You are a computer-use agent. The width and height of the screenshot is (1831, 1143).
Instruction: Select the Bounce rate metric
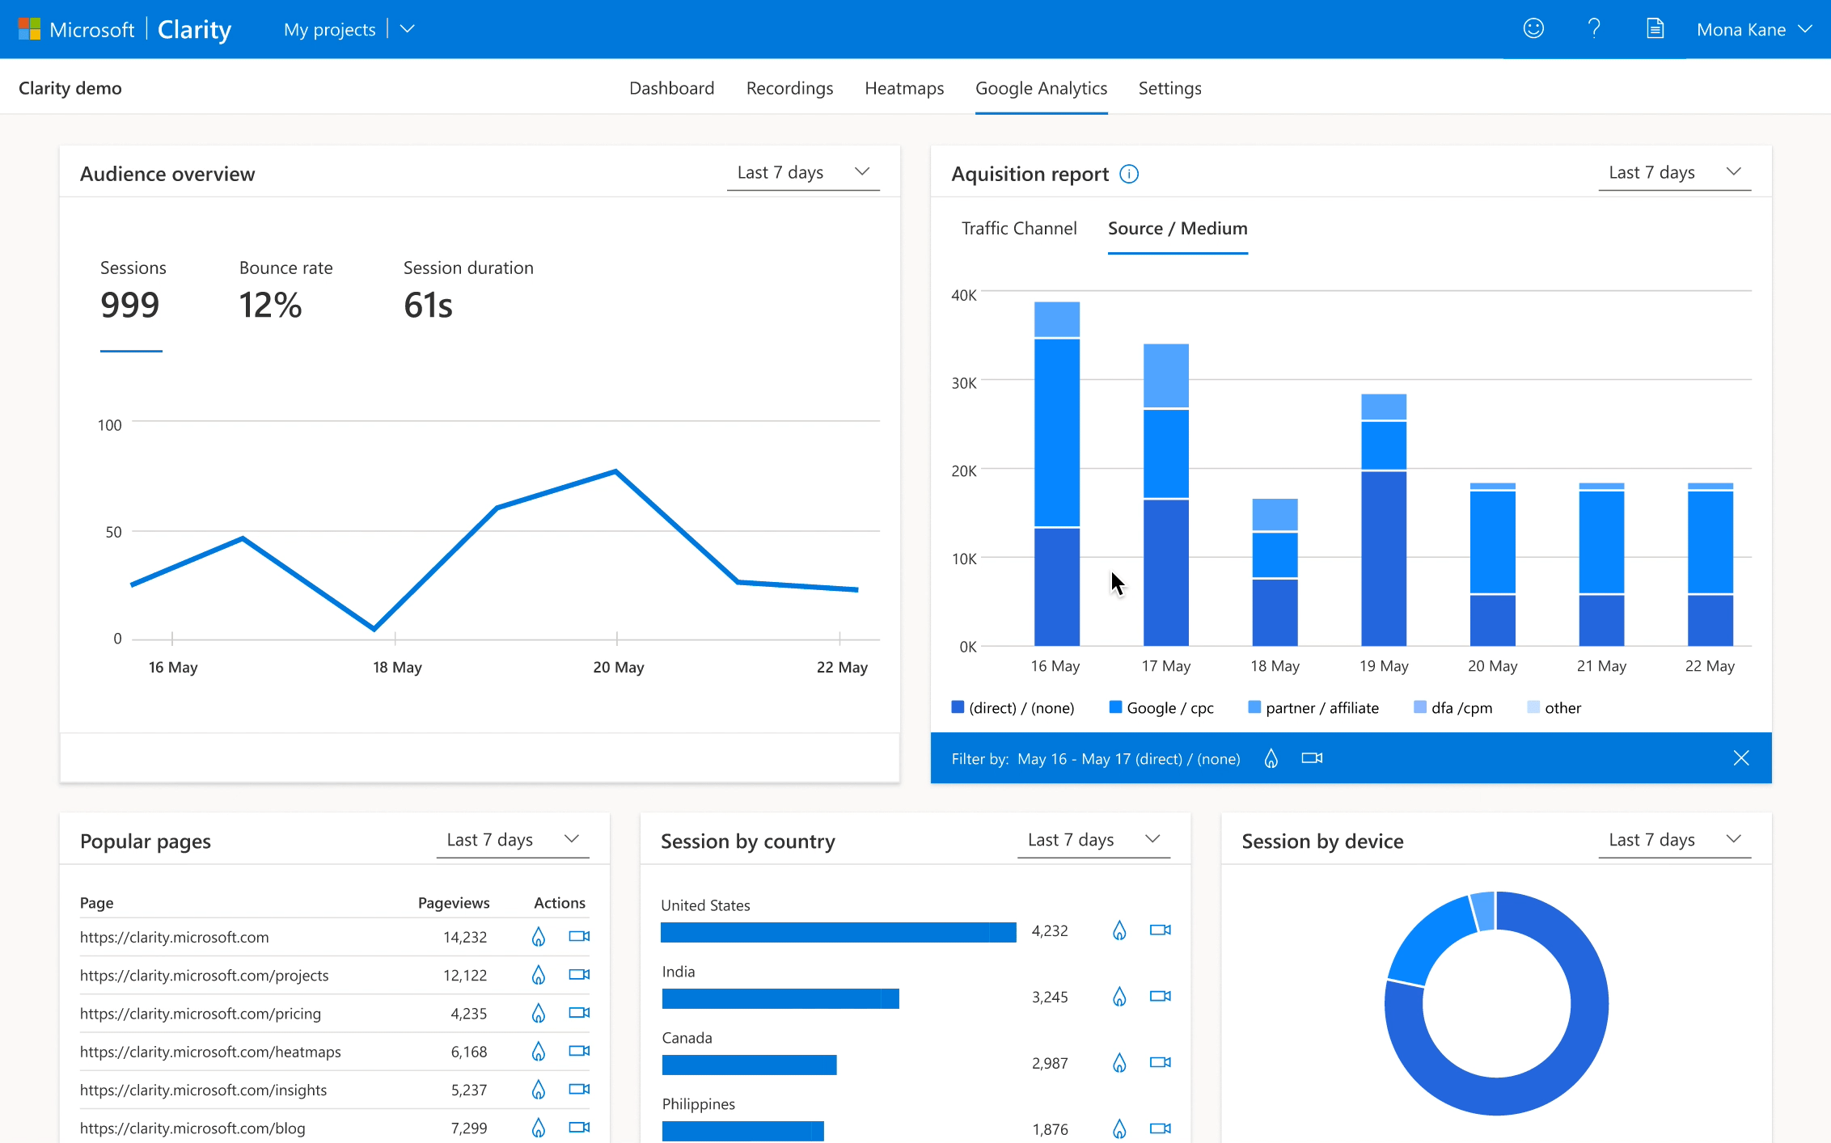point(285,293)
